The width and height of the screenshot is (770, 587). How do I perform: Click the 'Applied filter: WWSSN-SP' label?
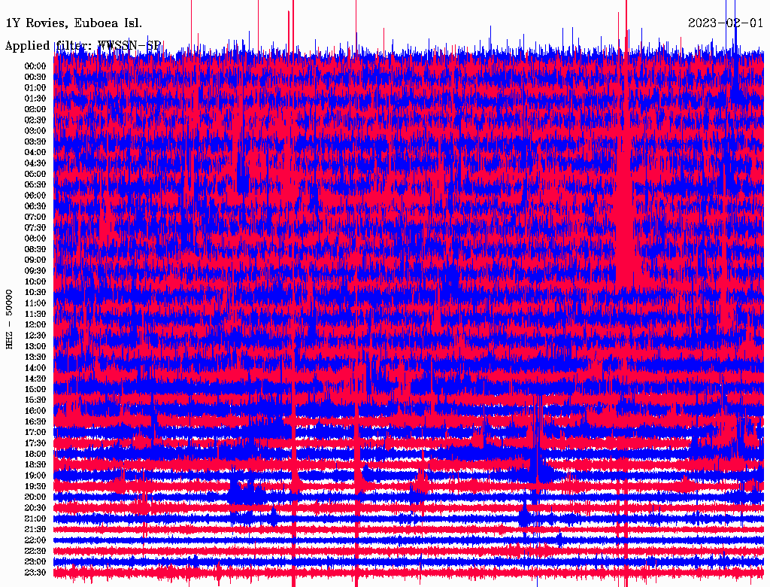[83, 46]
